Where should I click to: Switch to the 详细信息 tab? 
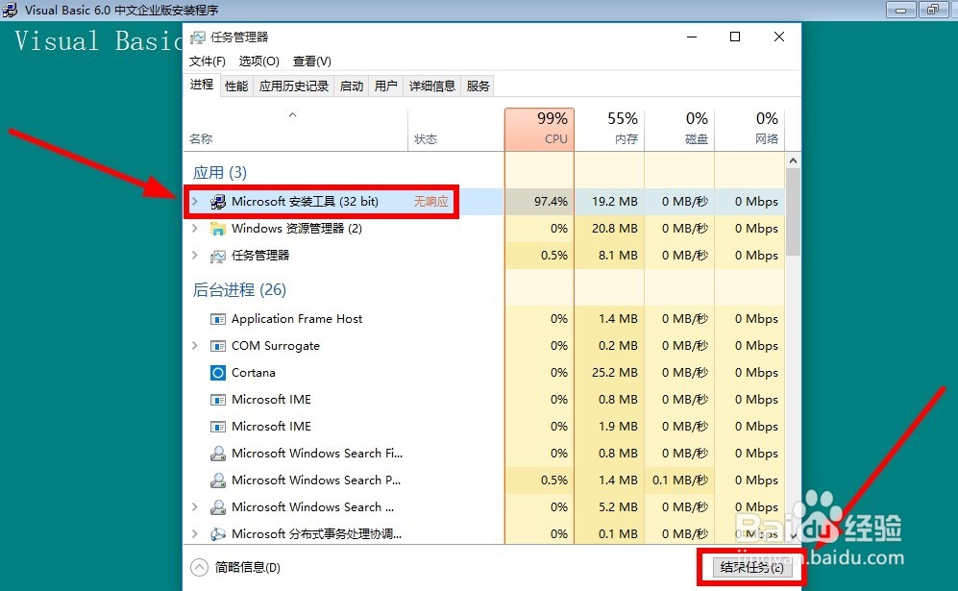tap(432, 86)
